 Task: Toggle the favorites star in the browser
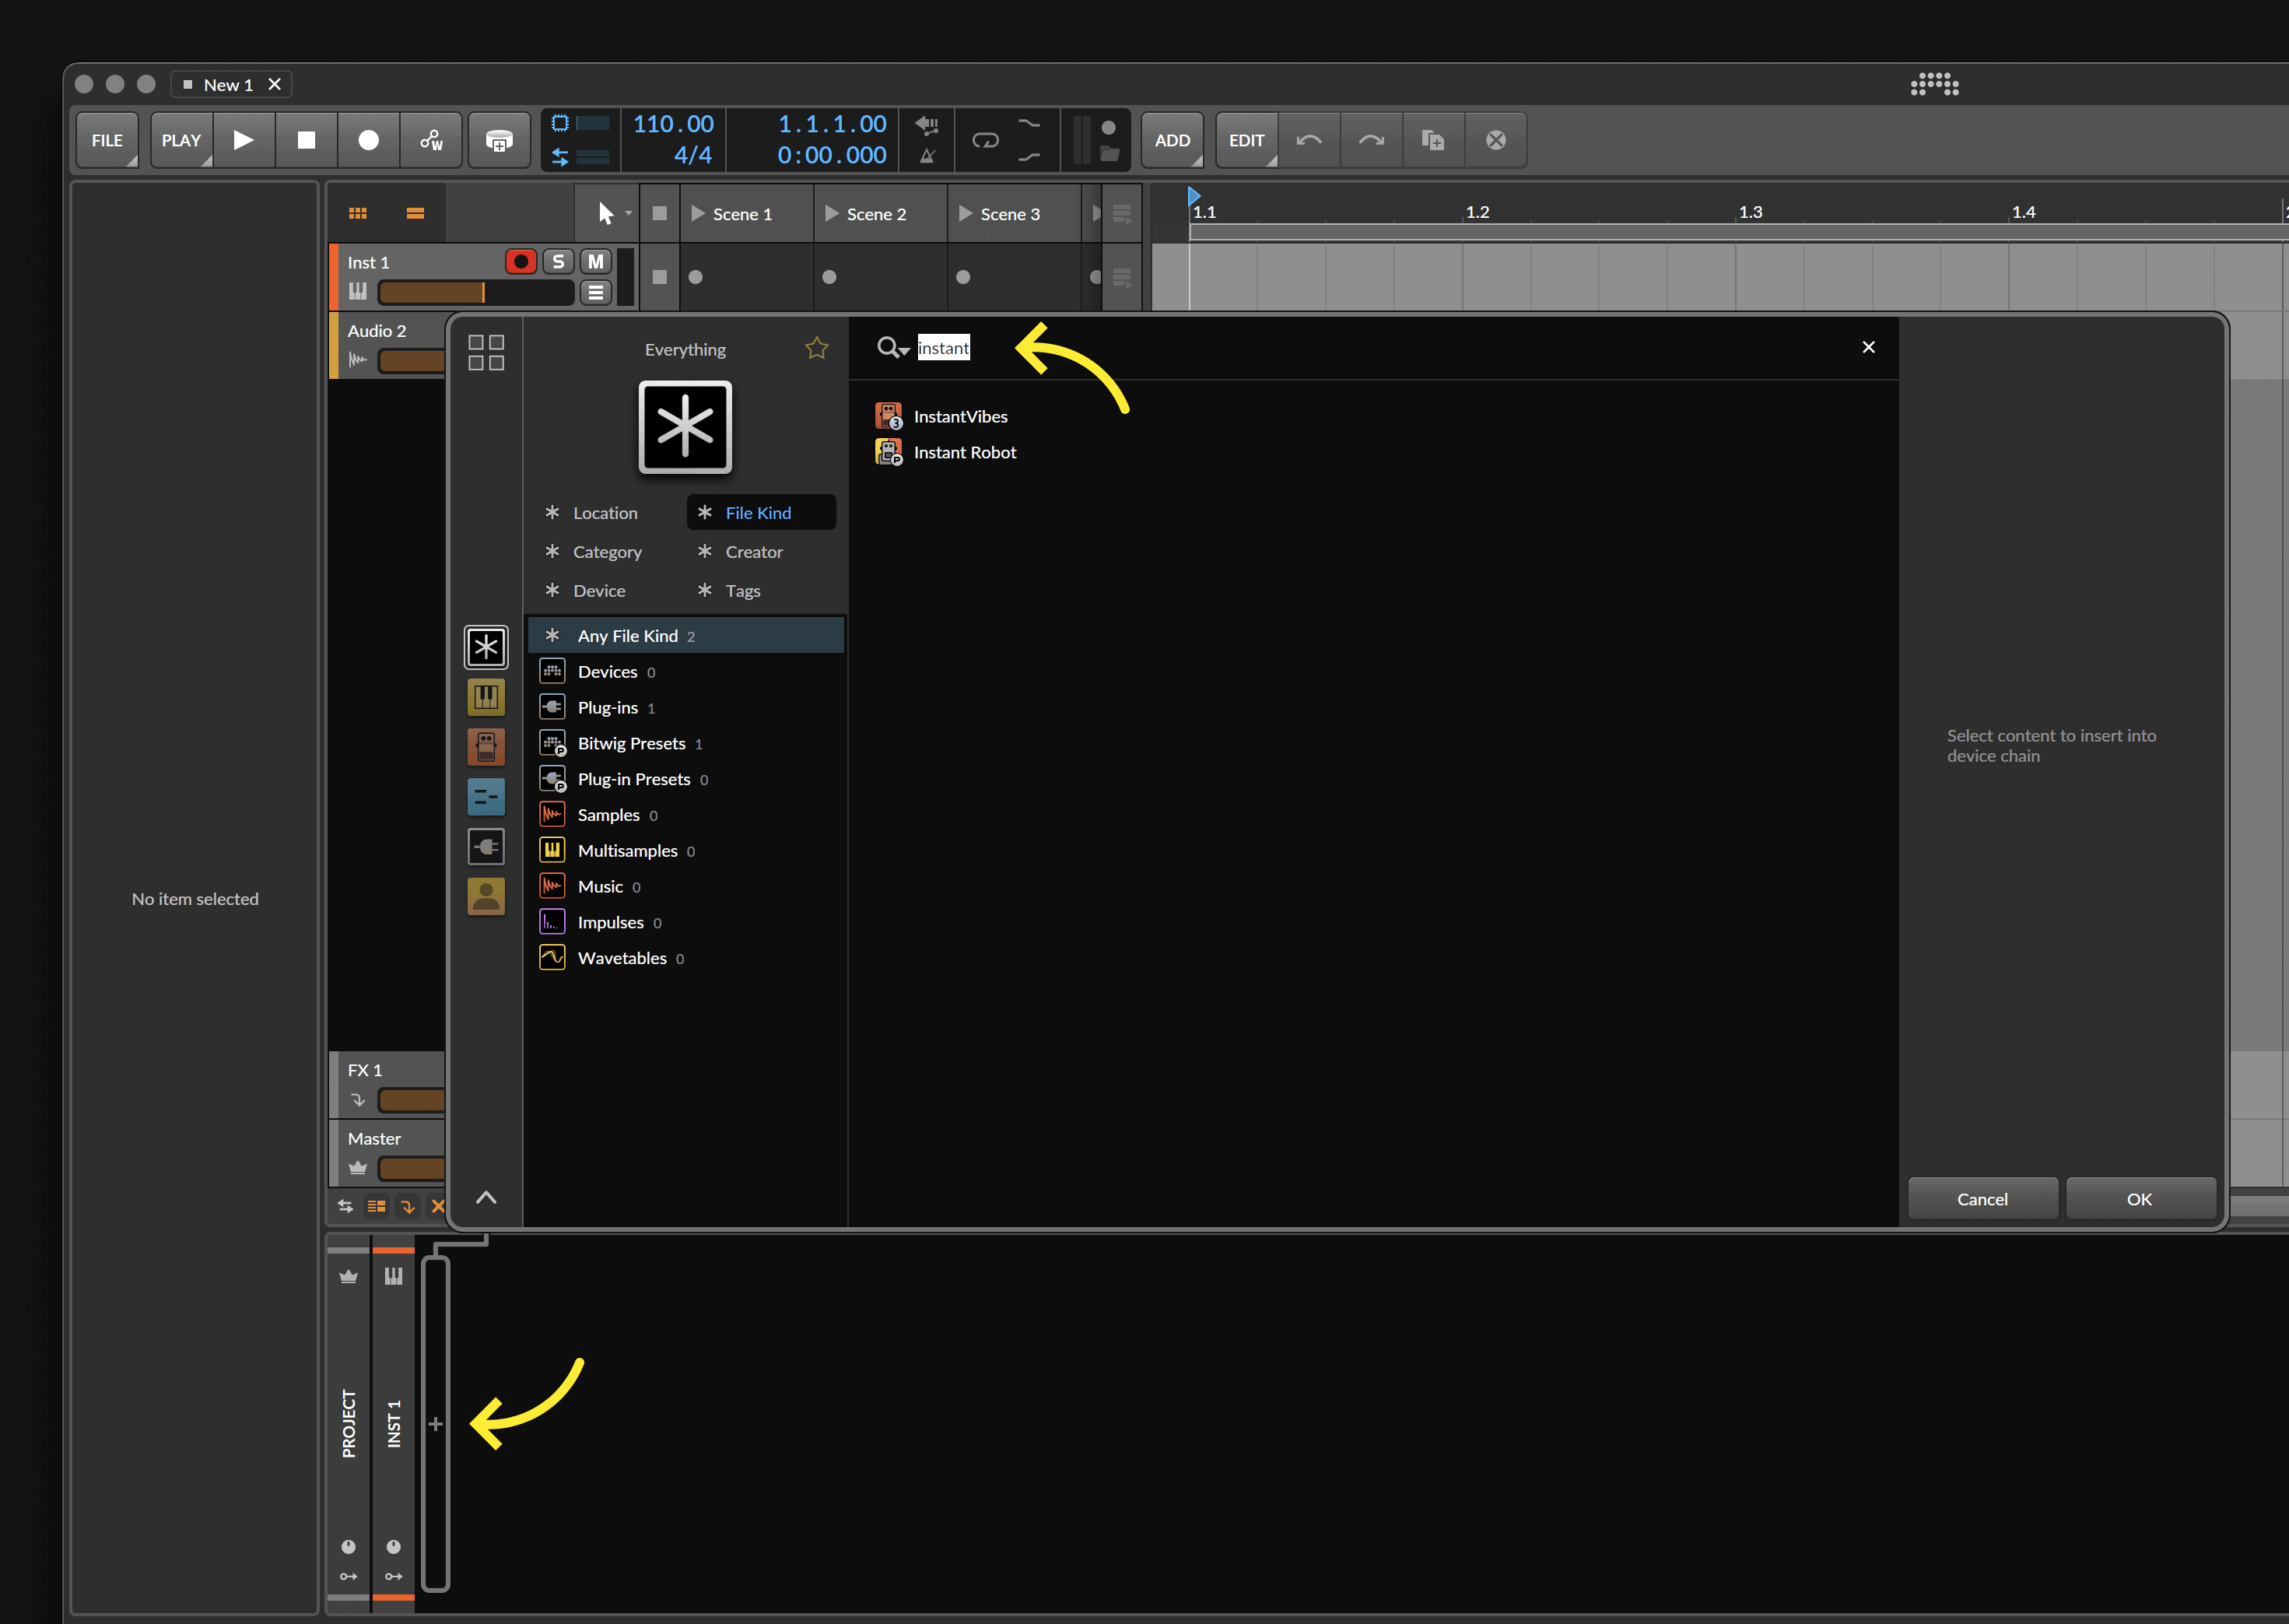tap(817, 348)
